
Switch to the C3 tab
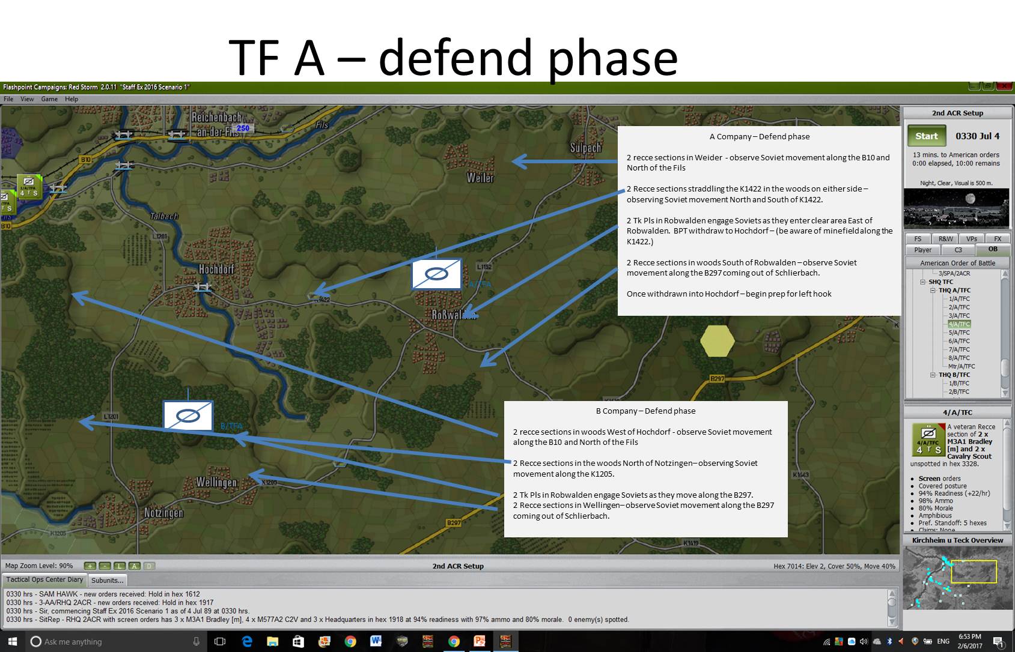pos(959,250)
